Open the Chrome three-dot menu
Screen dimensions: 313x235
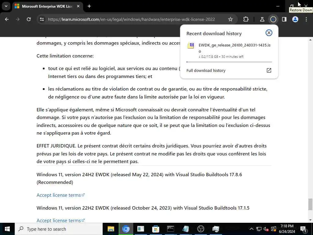click(306, 19)
